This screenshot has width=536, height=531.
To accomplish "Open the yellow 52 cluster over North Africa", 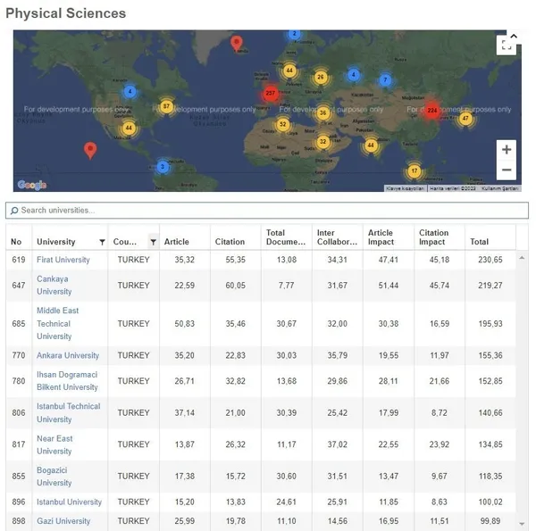I will click(x=282, y=124).
